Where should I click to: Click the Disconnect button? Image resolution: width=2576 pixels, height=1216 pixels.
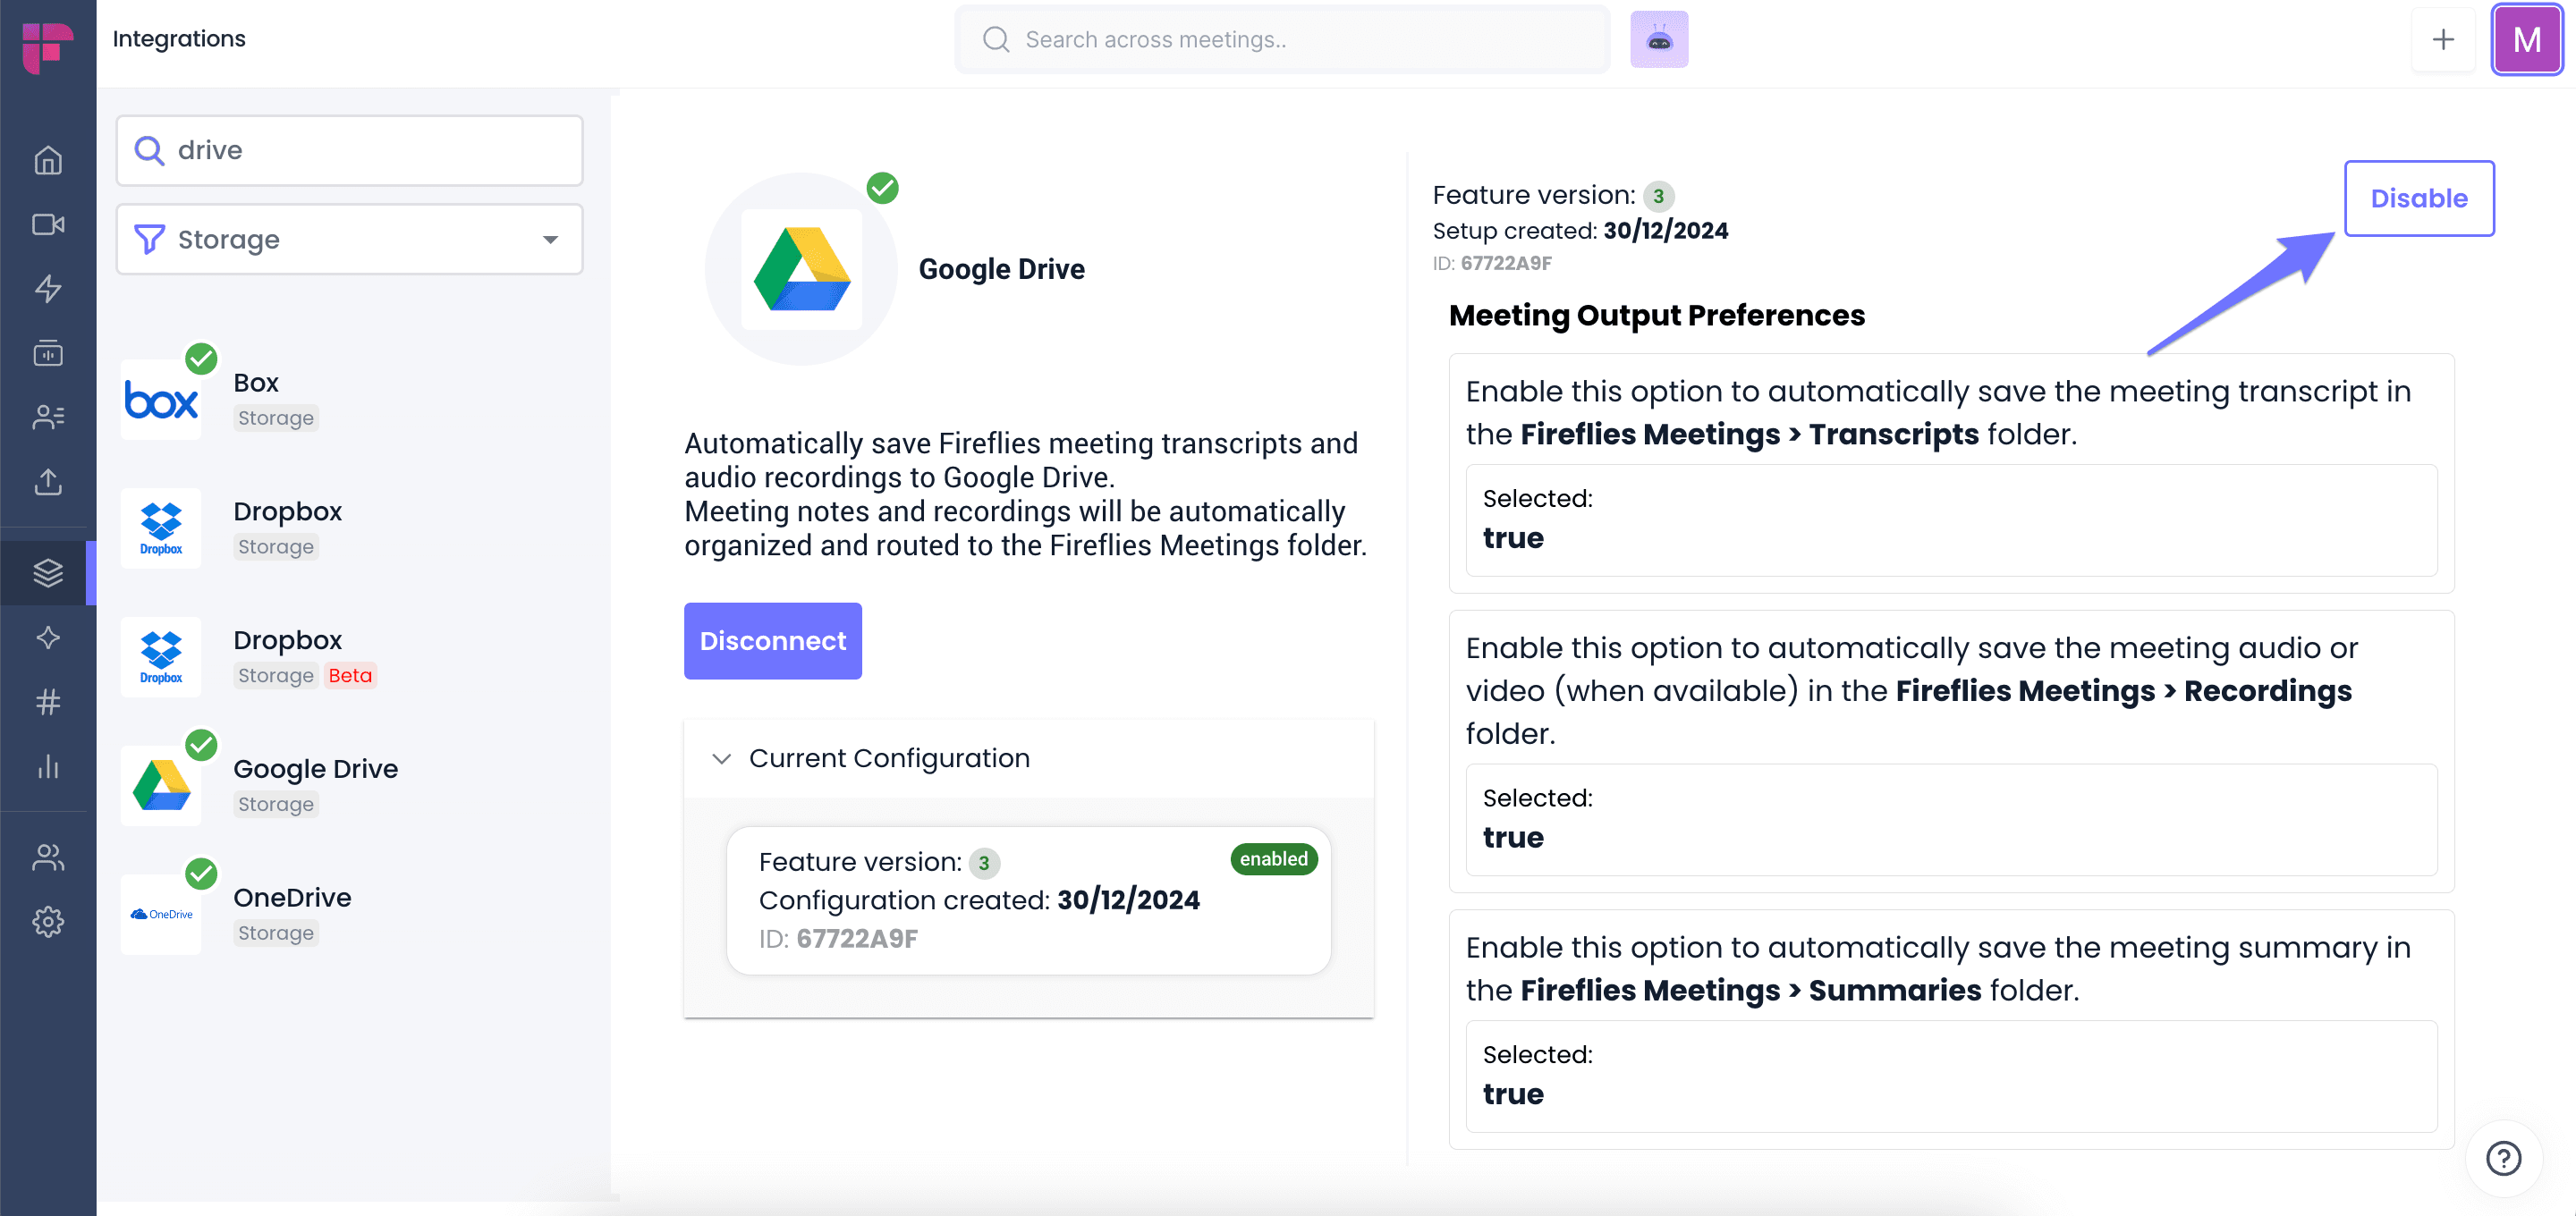(772, 641)
